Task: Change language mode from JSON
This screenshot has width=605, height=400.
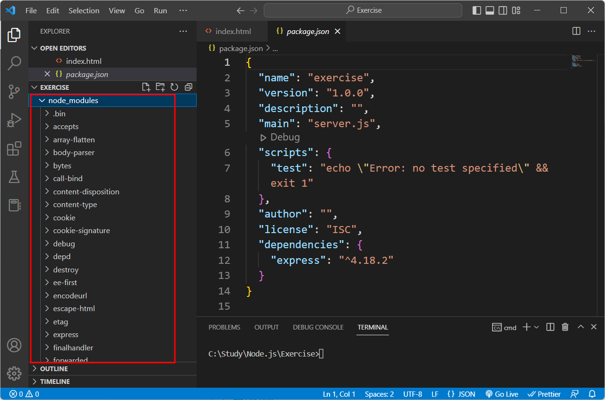Action: (461, 394)
